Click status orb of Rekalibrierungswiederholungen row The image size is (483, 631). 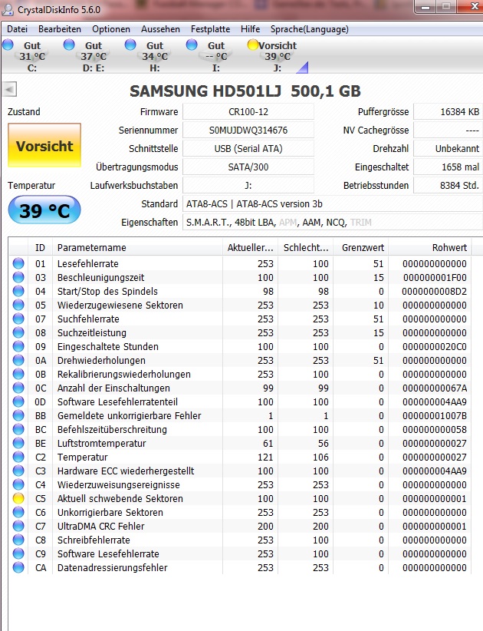pyautogui.click(x=18, y=375)
